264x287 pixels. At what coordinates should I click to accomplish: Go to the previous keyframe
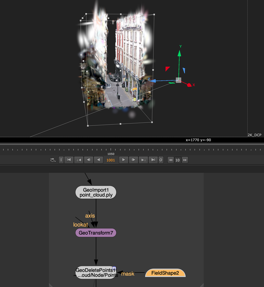[79, 160]
